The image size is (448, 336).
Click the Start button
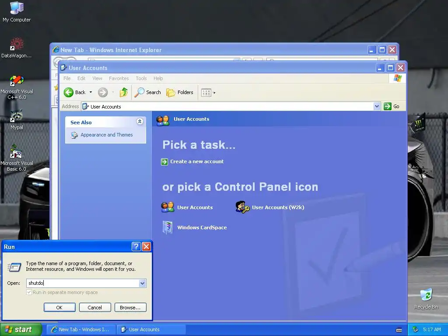click(21, 329)
